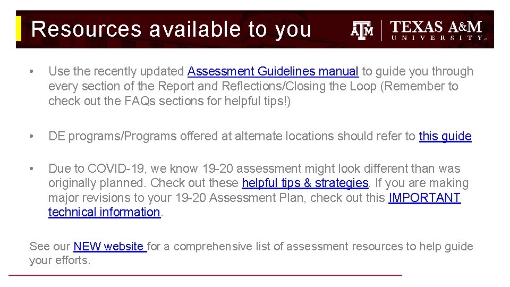This screenshot has width=510, height=287.
Task: Click the vertical divider between logo and wordmark
Action: [x=382, y=30]
